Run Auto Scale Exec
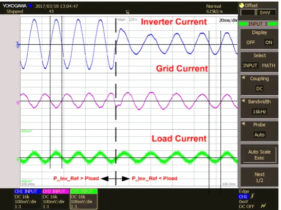The height and width of the screenshot is (210, 281). coord(259,155)
